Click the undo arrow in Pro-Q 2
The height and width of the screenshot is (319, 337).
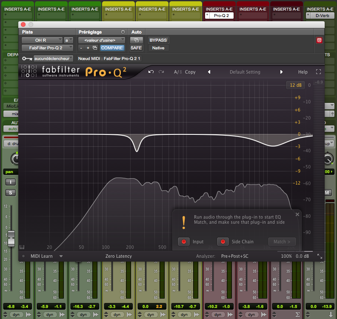pos(151,72)
